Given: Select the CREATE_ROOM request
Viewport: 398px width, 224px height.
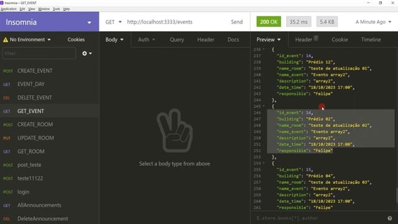Looking at the screenshot, I should (x=50, y=124).
